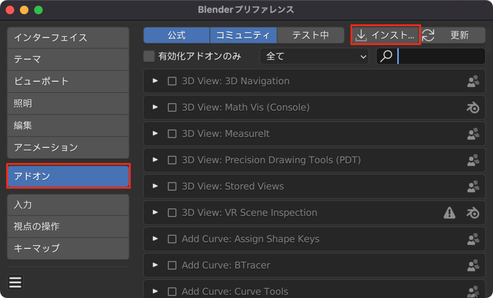Click the community icon on Stored Views row
The image size is (493, 298).
tap(473, 186)
